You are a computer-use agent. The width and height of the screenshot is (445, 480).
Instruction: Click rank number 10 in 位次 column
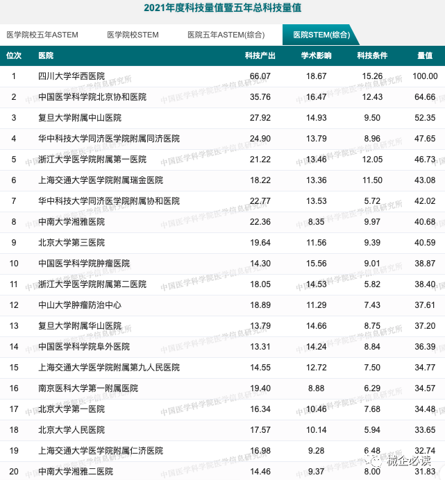[14, 264]
